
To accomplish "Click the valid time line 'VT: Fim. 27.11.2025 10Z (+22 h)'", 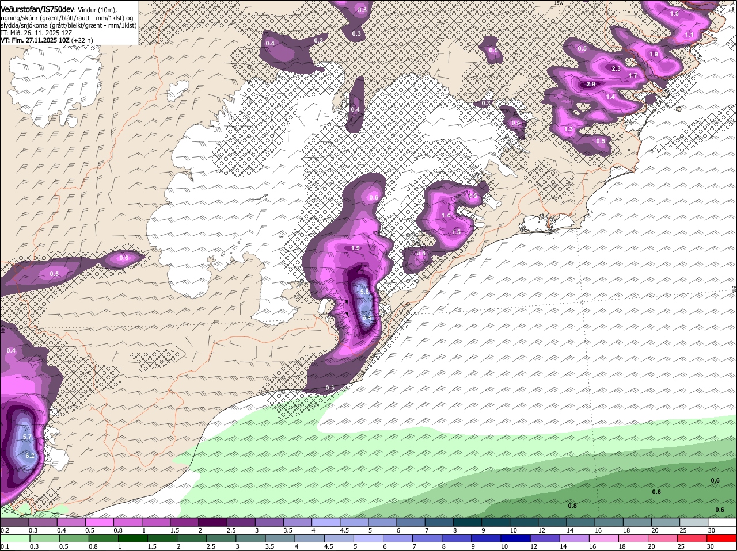I will 47,41.
